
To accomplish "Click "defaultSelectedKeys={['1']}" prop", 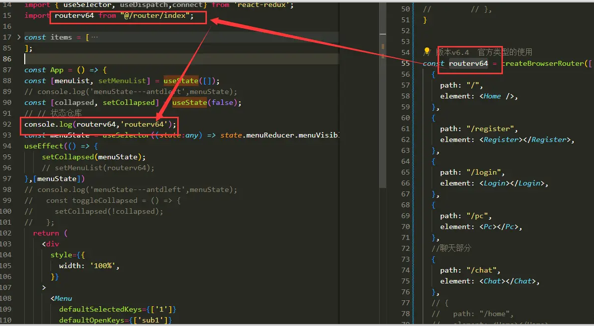I will (117, 309).
